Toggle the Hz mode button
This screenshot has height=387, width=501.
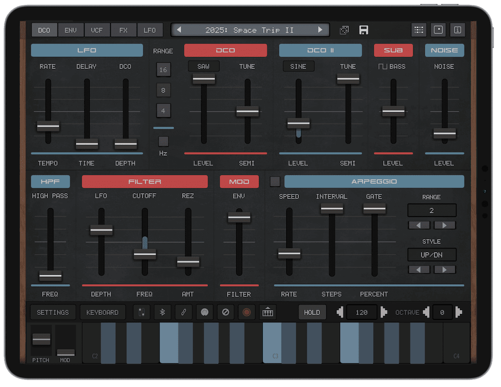click(163, 141)
